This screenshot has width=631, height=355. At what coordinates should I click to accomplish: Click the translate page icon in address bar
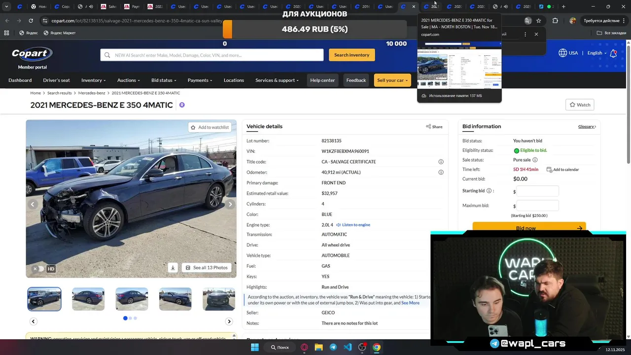point(528,21)
